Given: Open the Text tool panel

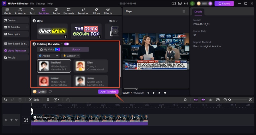Looking at the screenshot, I should (32, 11).
